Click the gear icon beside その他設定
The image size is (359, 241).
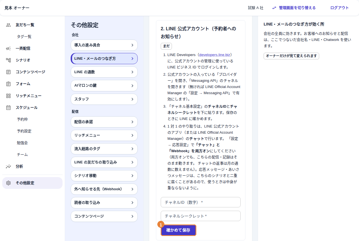(x=8, y=183)
